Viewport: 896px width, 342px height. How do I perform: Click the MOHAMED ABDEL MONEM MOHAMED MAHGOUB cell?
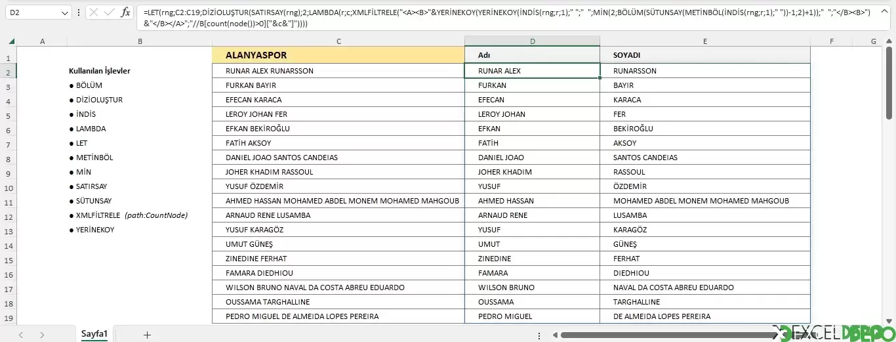(705, 201)
